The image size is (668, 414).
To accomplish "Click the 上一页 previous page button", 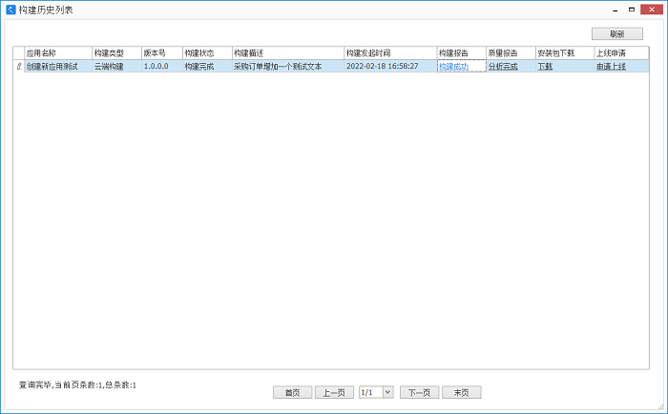I will (334, 392).
